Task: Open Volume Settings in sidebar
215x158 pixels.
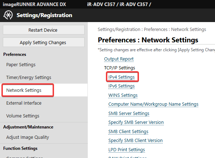Action: [x=23, y=116]
